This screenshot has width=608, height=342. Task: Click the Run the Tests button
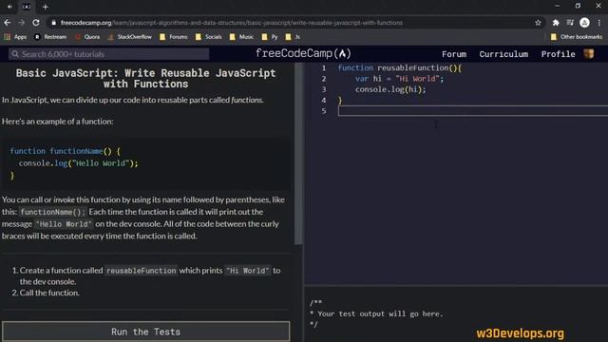[145, 332]
